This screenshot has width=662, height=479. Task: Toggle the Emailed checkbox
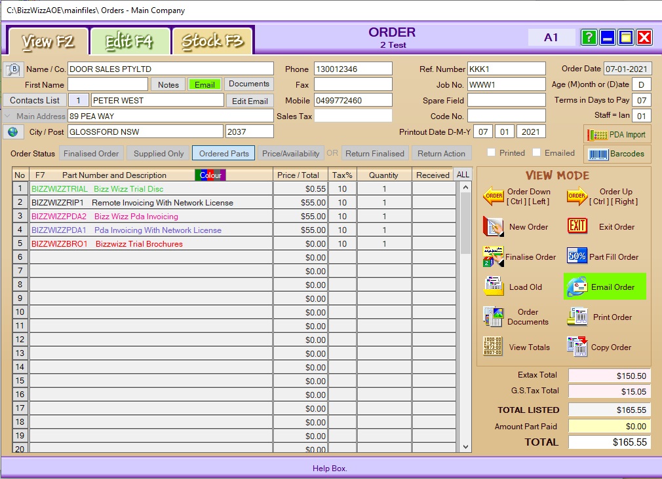coord(536,152)
